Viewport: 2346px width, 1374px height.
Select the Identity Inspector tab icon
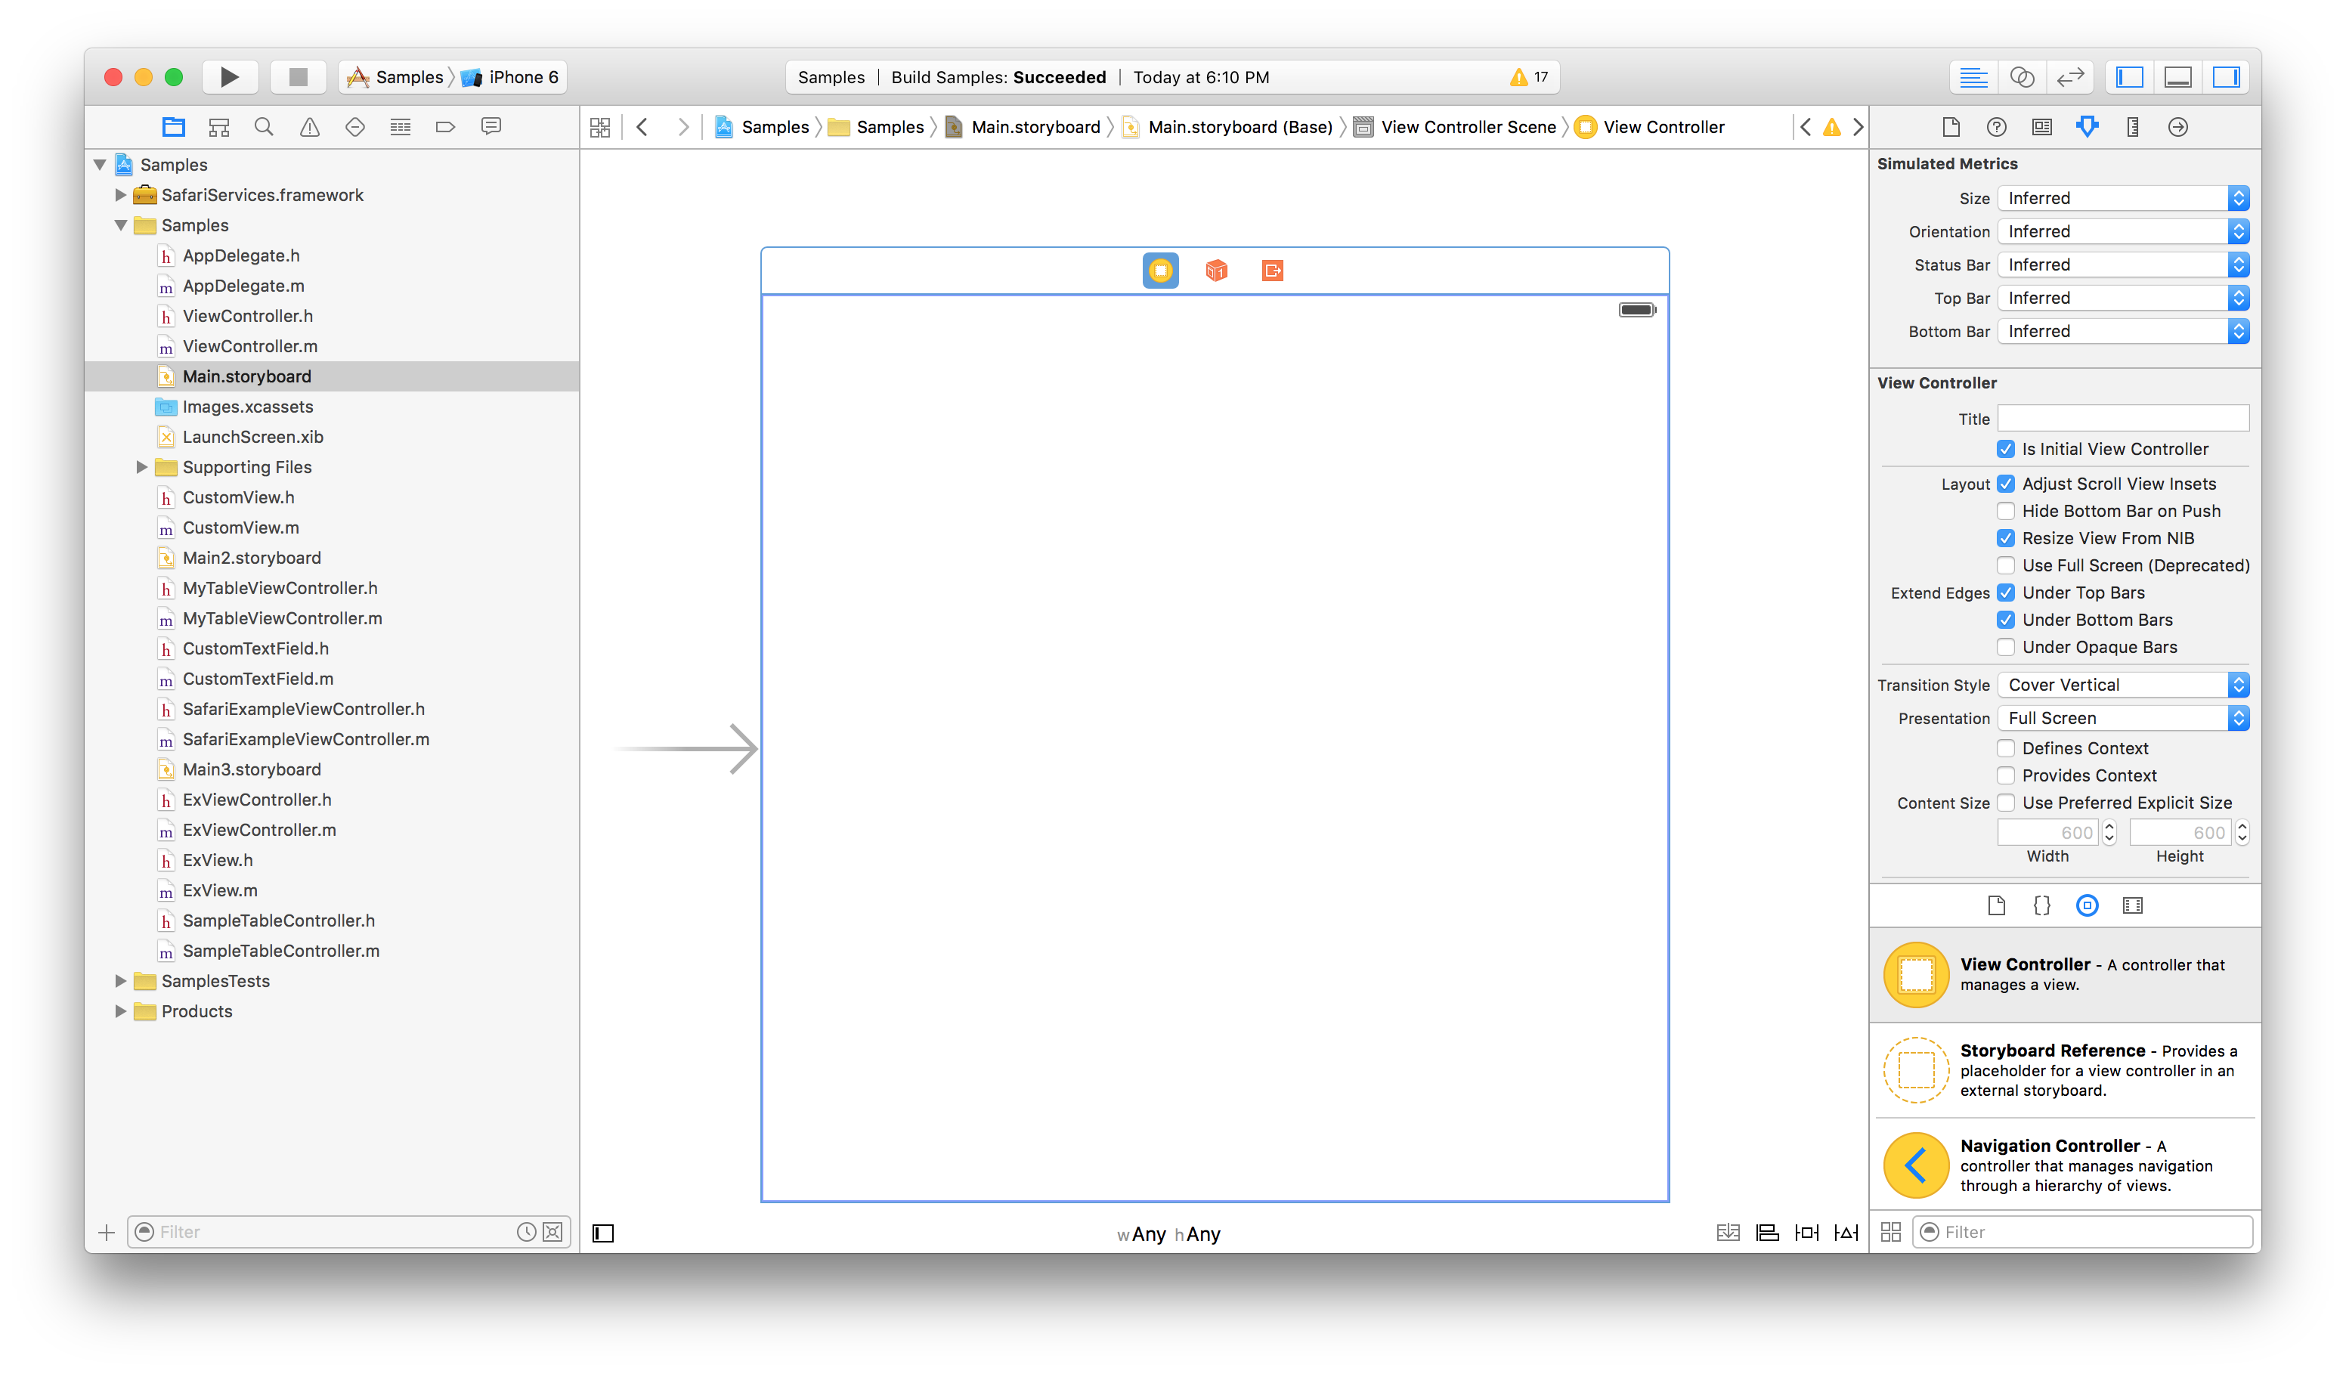pyautogui.click(x=2041, y=128)
